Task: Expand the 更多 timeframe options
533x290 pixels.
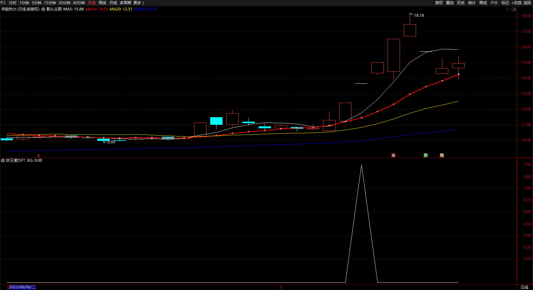Action: pos(139,3)
